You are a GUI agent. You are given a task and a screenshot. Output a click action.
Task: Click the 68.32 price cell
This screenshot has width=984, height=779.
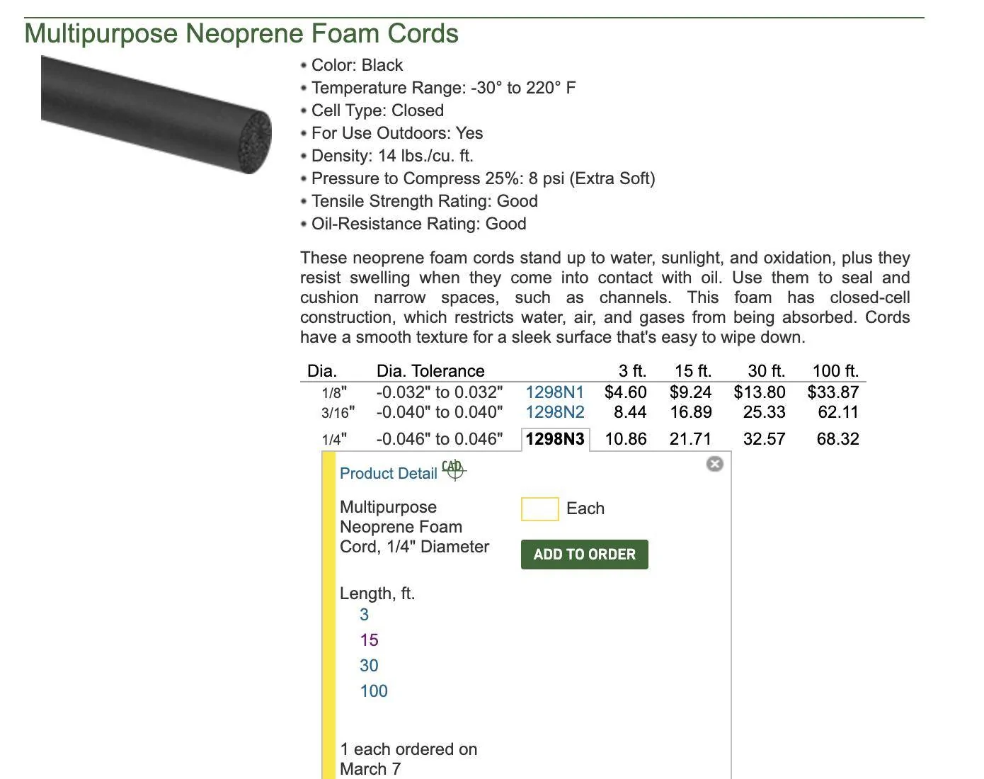pyautogui.click(x=838, y=439)
